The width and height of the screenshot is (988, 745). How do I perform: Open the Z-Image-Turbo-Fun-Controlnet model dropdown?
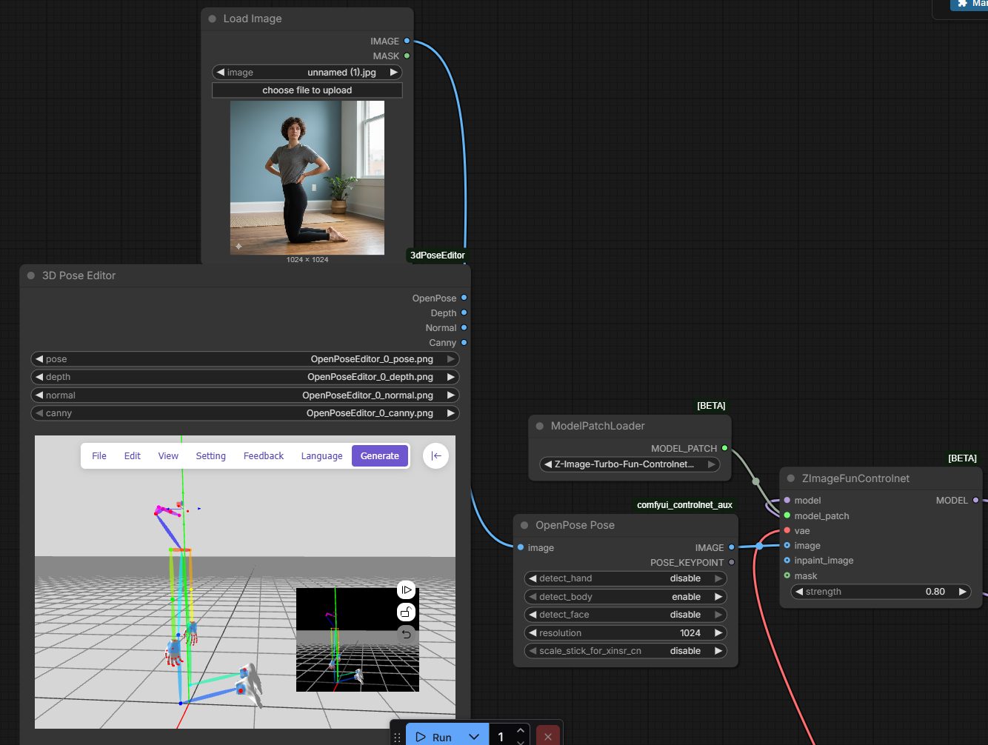(630, 464)
